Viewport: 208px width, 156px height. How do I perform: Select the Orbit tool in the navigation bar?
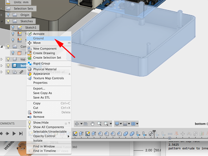pyautogui.click(x=77, y=124)
